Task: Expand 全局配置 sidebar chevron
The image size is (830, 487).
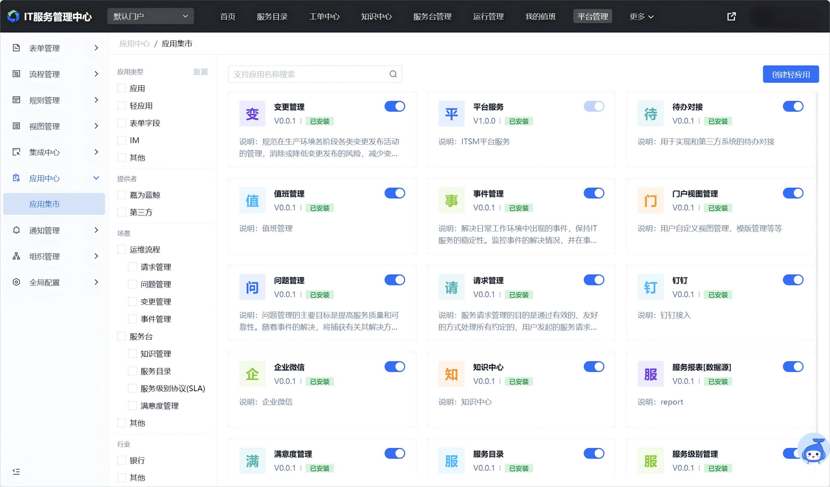Action: pos(96,282)
